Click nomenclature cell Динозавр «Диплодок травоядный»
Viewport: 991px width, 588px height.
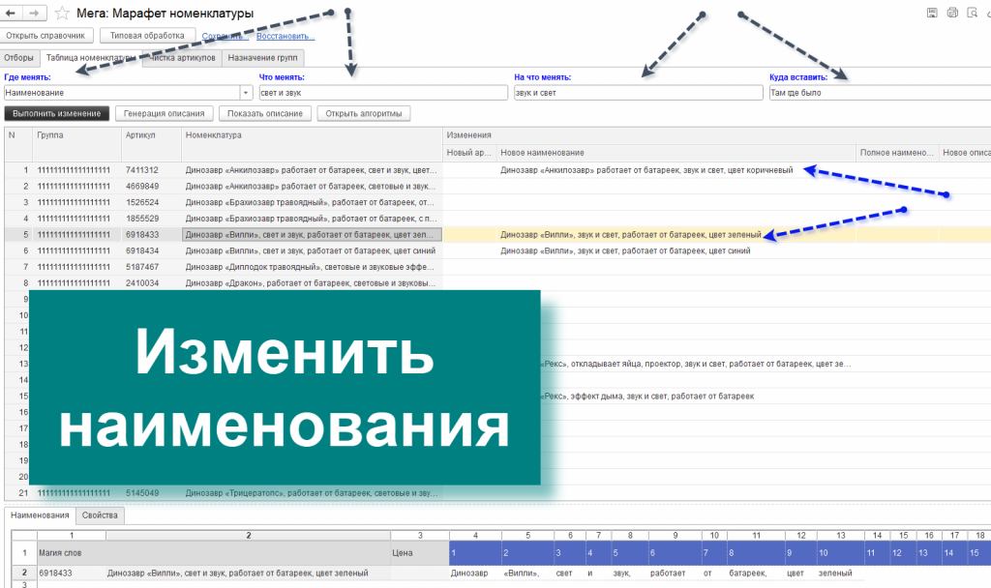[x=312, y=267]
